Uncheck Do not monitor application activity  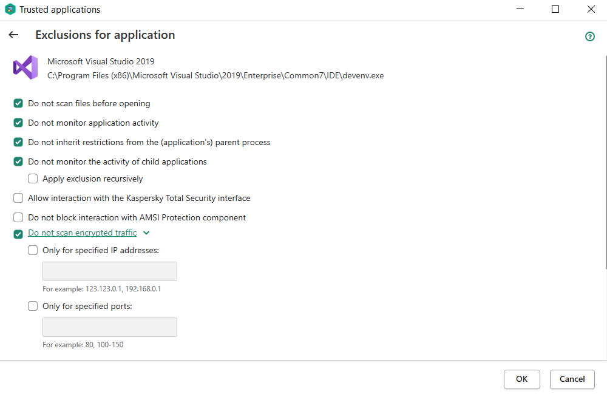[18, 123]
